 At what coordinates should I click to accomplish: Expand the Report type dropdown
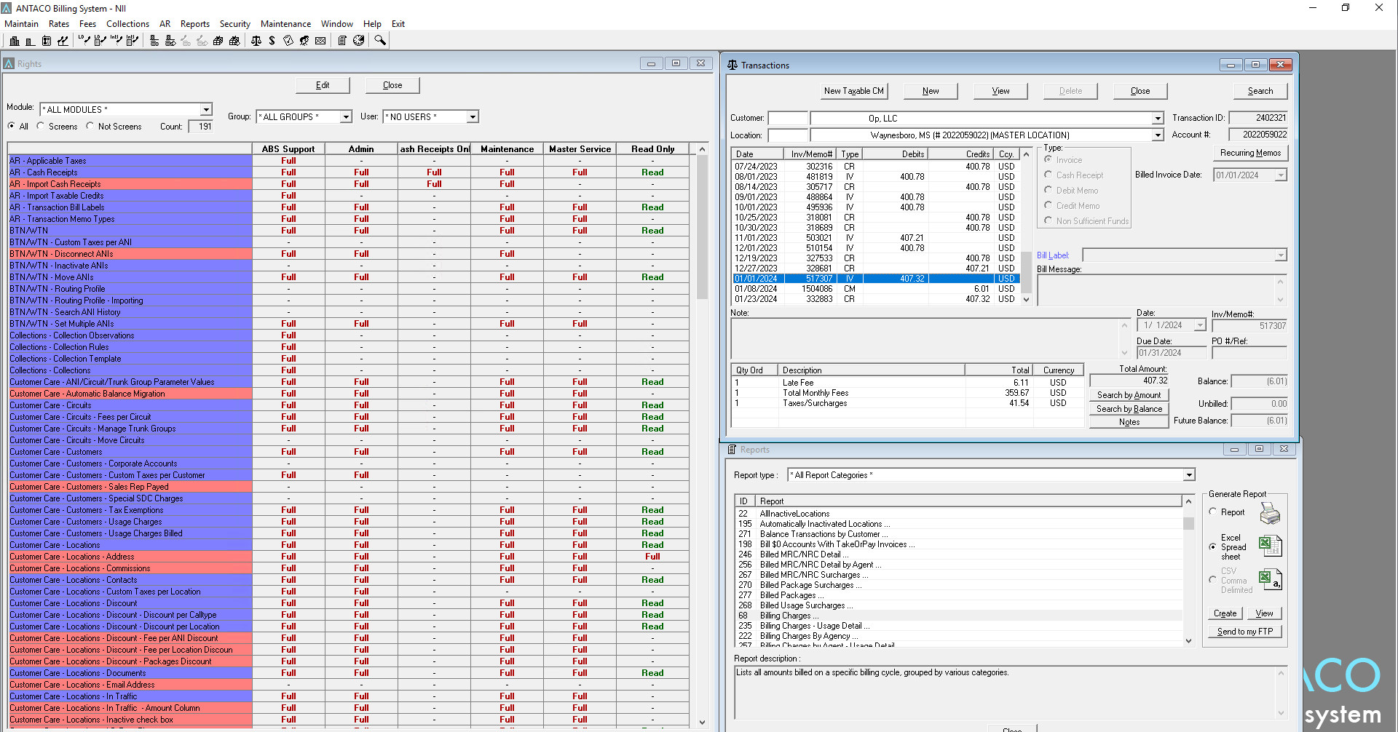(x=1189, y=475)
